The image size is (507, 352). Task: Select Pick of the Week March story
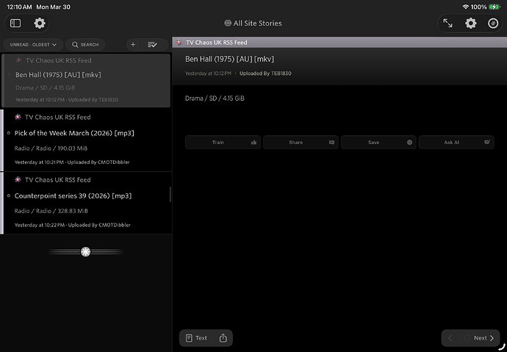coord(73,133)
